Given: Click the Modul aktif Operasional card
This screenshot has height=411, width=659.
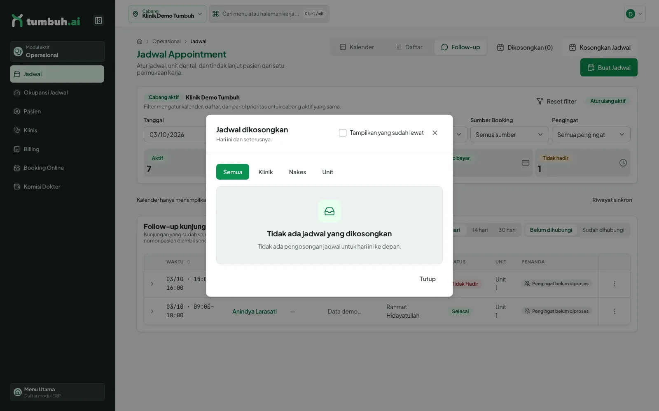Looking at the screenshot, I should point(57,51).
